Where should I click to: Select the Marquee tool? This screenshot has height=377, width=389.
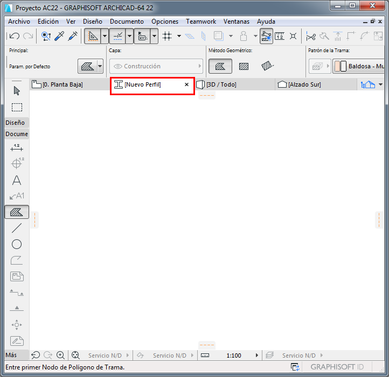click(x=17, y=107)
